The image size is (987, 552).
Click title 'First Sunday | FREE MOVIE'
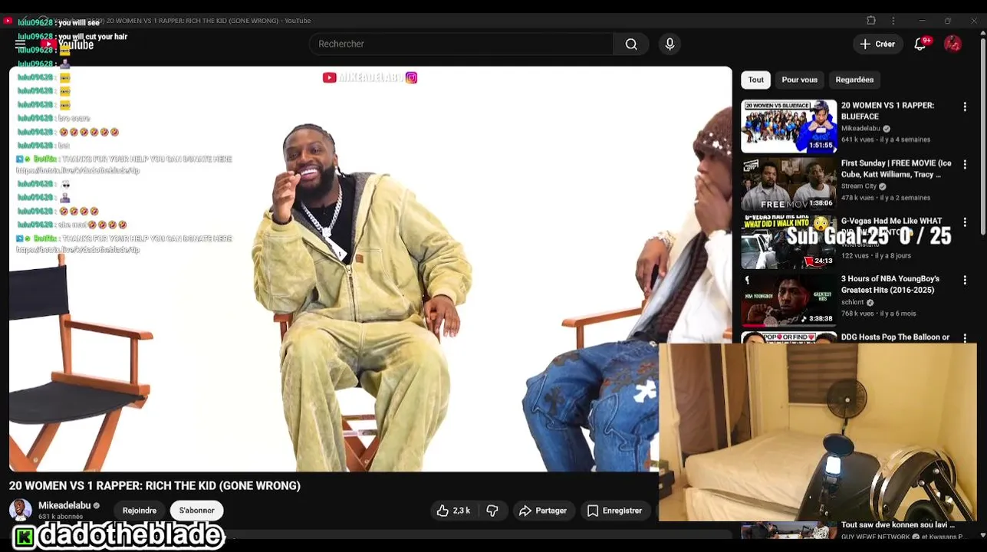coord(896,169)
